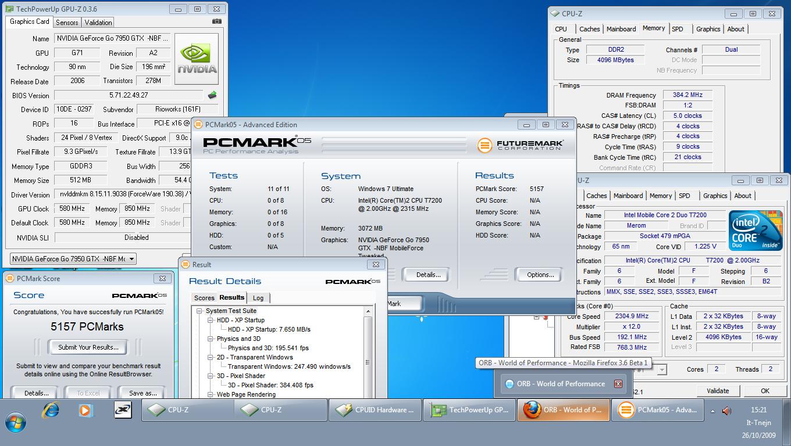Click the speaker volume icon in the tray
Screen dimensions: 791x446
coord(726,411)
